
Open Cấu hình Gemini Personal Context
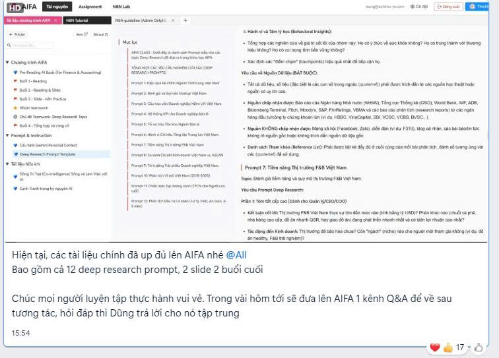(48, 145)
